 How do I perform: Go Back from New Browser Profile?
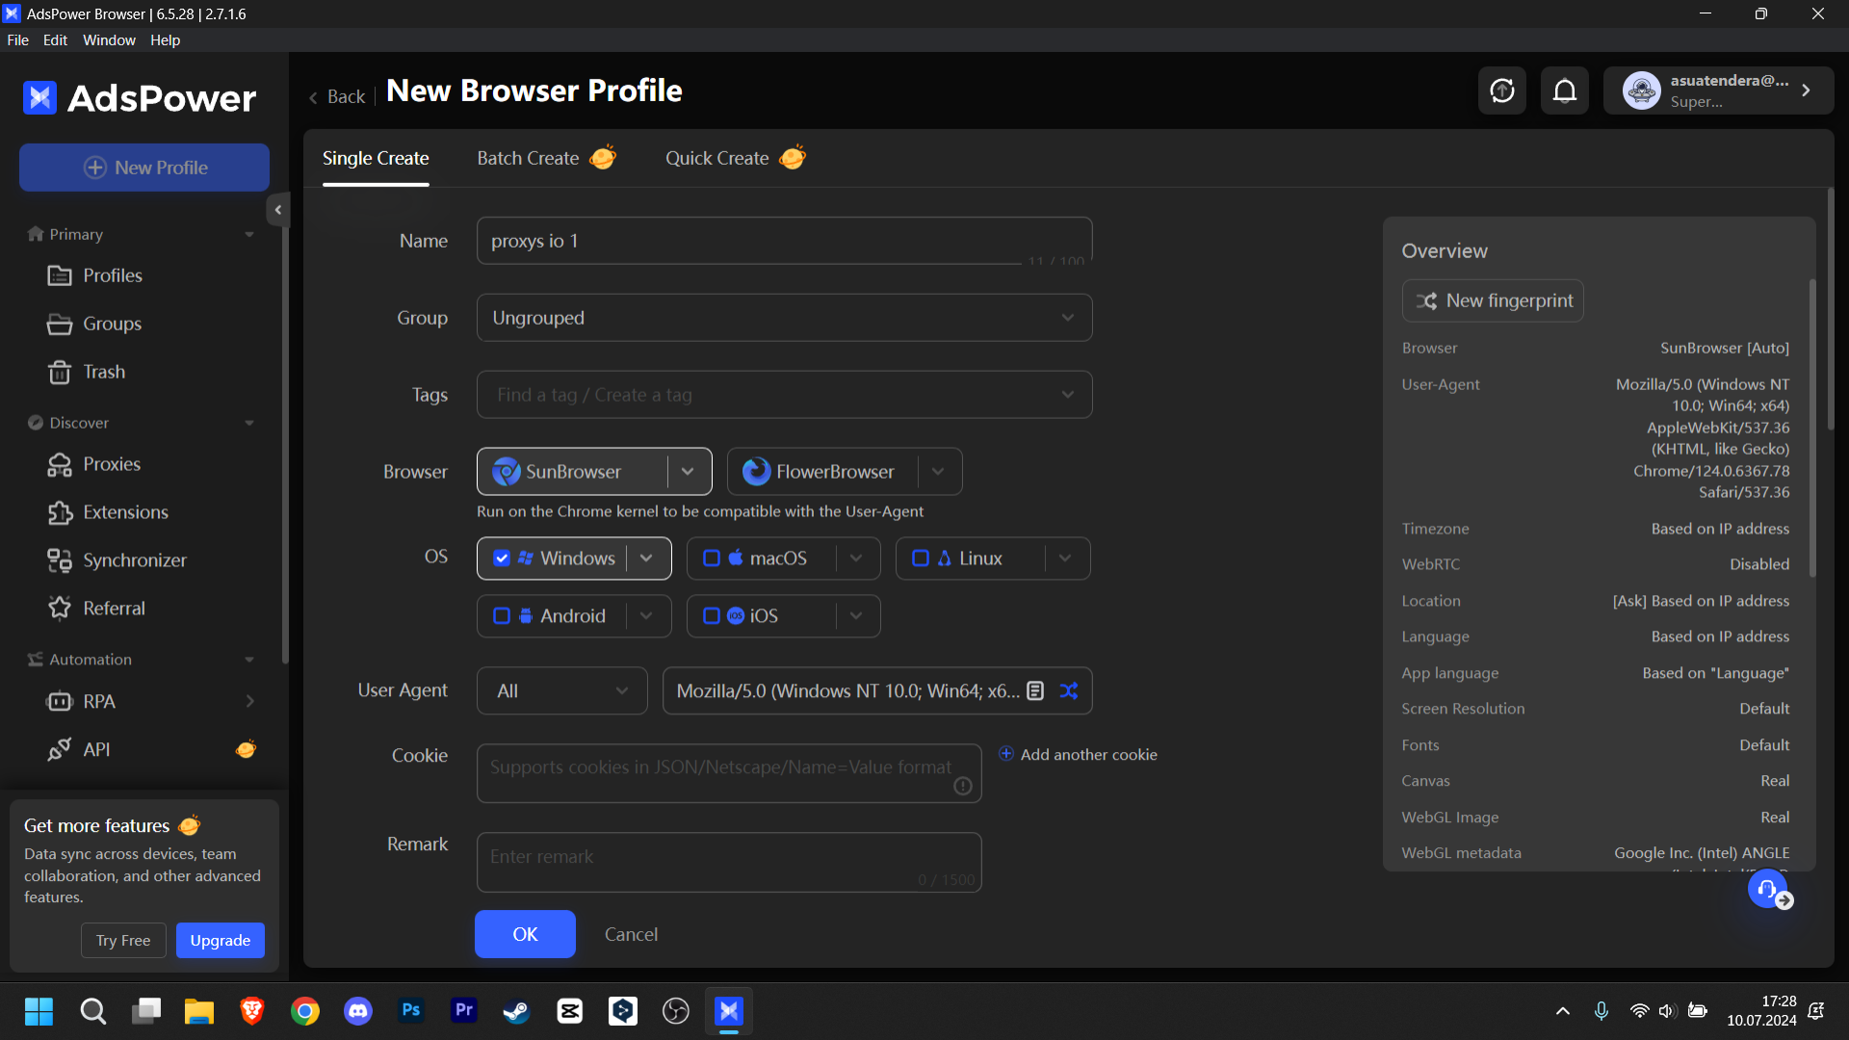[x=337, y=96]
